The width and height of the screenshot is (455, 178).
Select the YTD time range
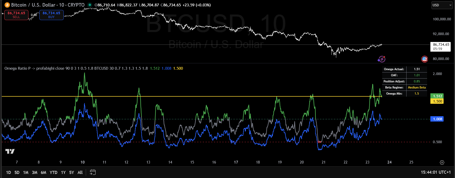point(53,172)
